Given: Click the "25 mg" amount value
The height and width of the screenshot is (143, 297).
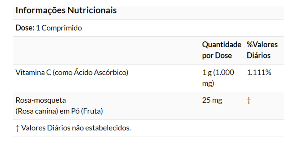Looking at the screenshot, I should tap(212, 100).
